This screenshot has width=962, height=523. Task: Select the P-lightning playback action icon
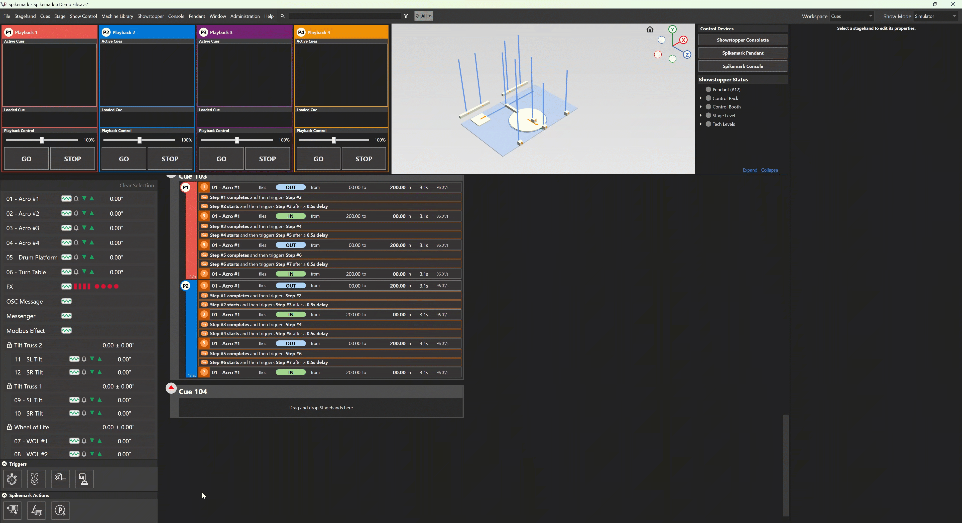[60, 510]
